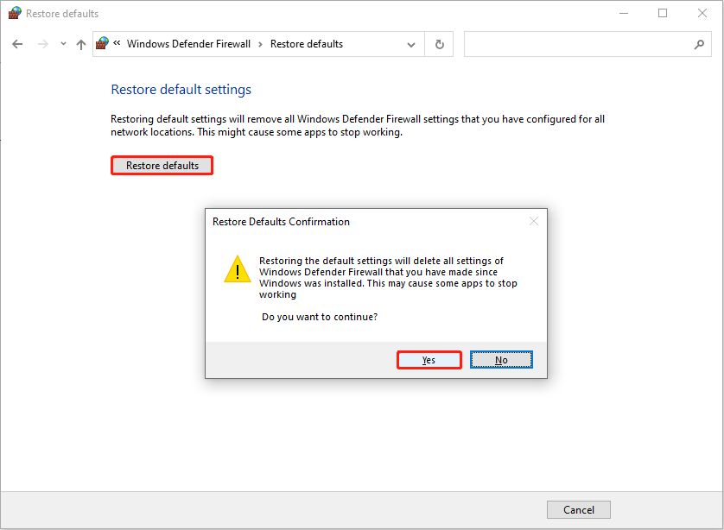Go up one level with Up arrow
The height and width of the screenshot is (530, 724).
(81, 44)
